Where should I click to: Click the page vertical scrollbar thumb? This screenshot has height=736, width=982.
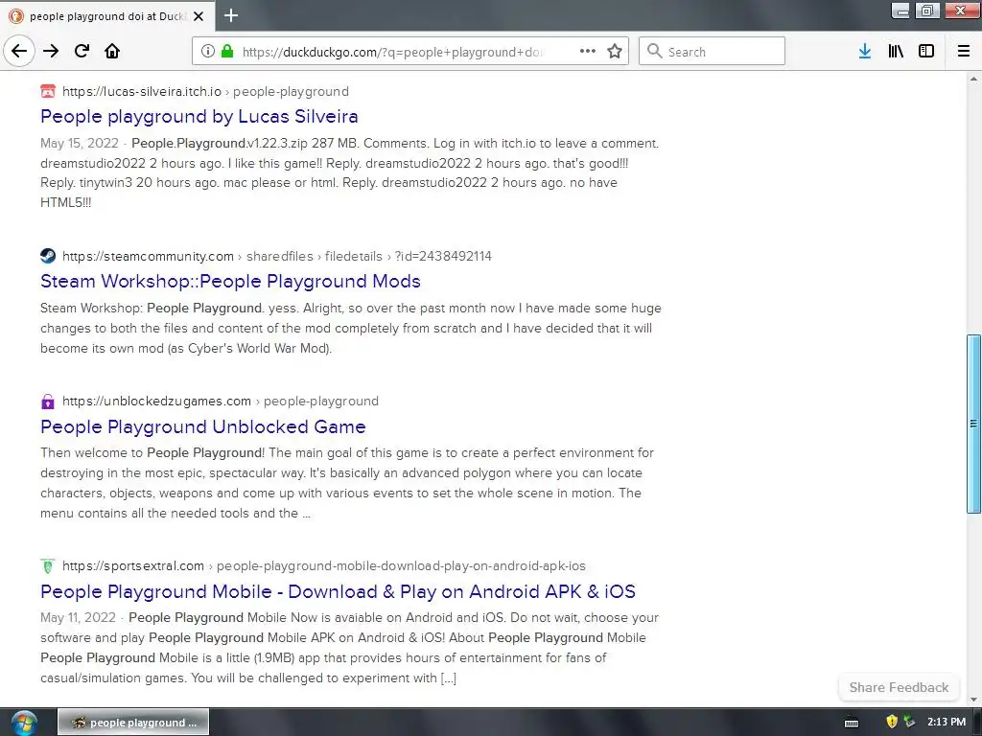[973, 424]
